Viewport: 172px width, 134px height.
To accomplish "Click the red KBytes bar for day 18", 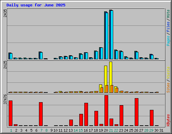I will point(96,118).
